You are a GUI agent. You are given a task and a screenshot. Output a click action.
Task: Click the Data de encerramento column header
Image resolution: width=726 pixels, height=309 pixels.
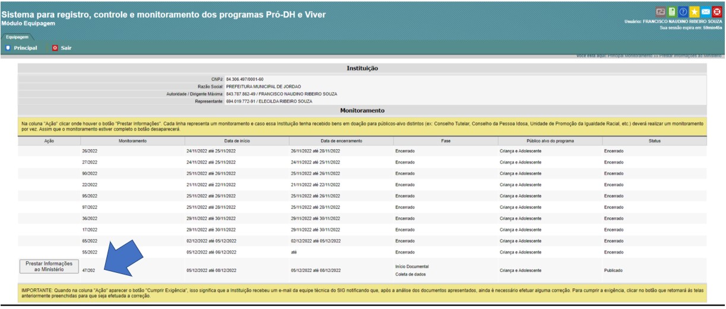tap(341, 141)
